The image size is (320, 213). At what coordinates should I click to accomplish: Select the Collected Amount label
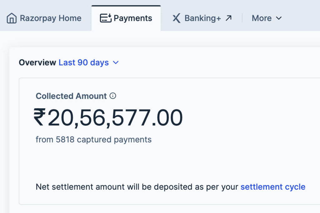[71, 96]
